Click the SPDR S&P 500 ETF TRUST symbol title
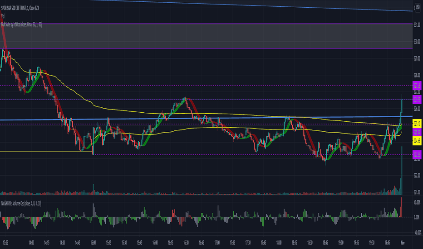The width and height of the screenshot is (423, 249). (20, 8)
